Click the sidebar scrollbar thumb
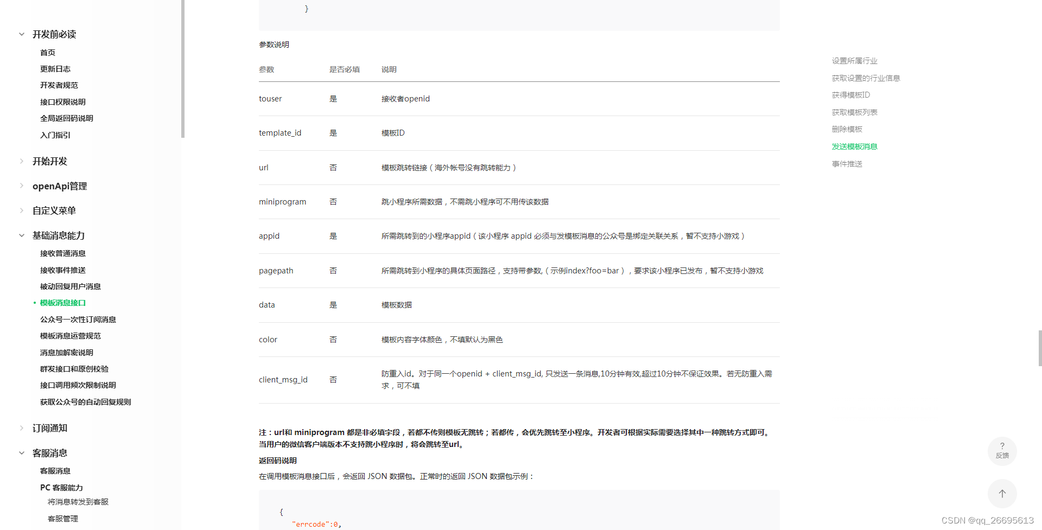 183,69
